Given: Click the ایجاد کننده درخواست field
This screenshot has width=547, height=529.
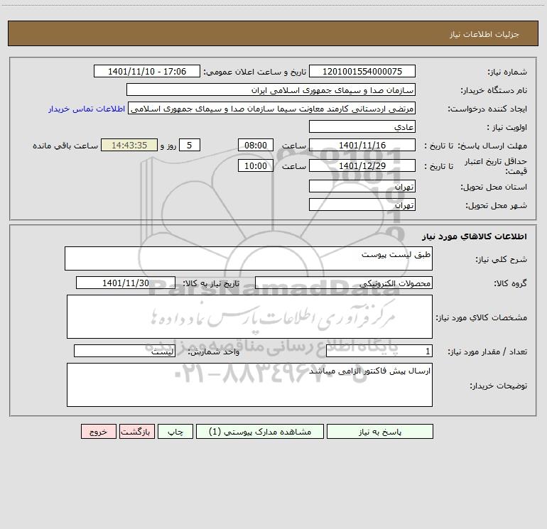Looking at the screenshot, I should pyautogui.click(x=272, y=108).
